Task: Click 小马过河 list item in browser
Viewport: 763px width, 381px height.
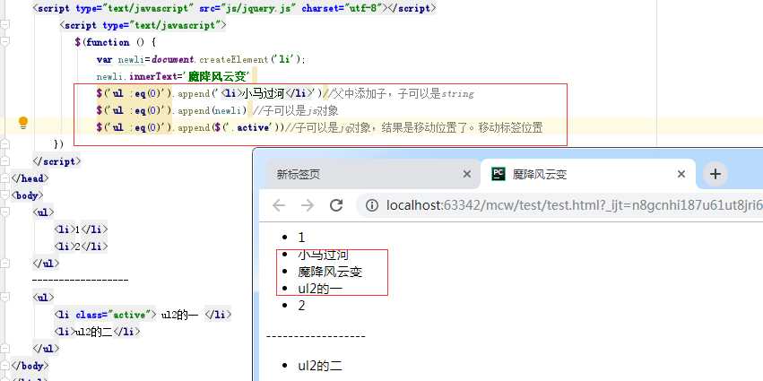Action: tap(323, 255)
